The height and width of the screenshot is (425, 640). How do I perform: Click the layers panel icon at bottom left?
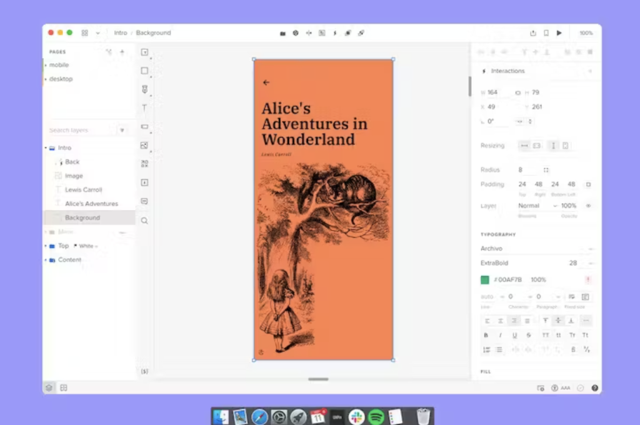click(49, 388)
